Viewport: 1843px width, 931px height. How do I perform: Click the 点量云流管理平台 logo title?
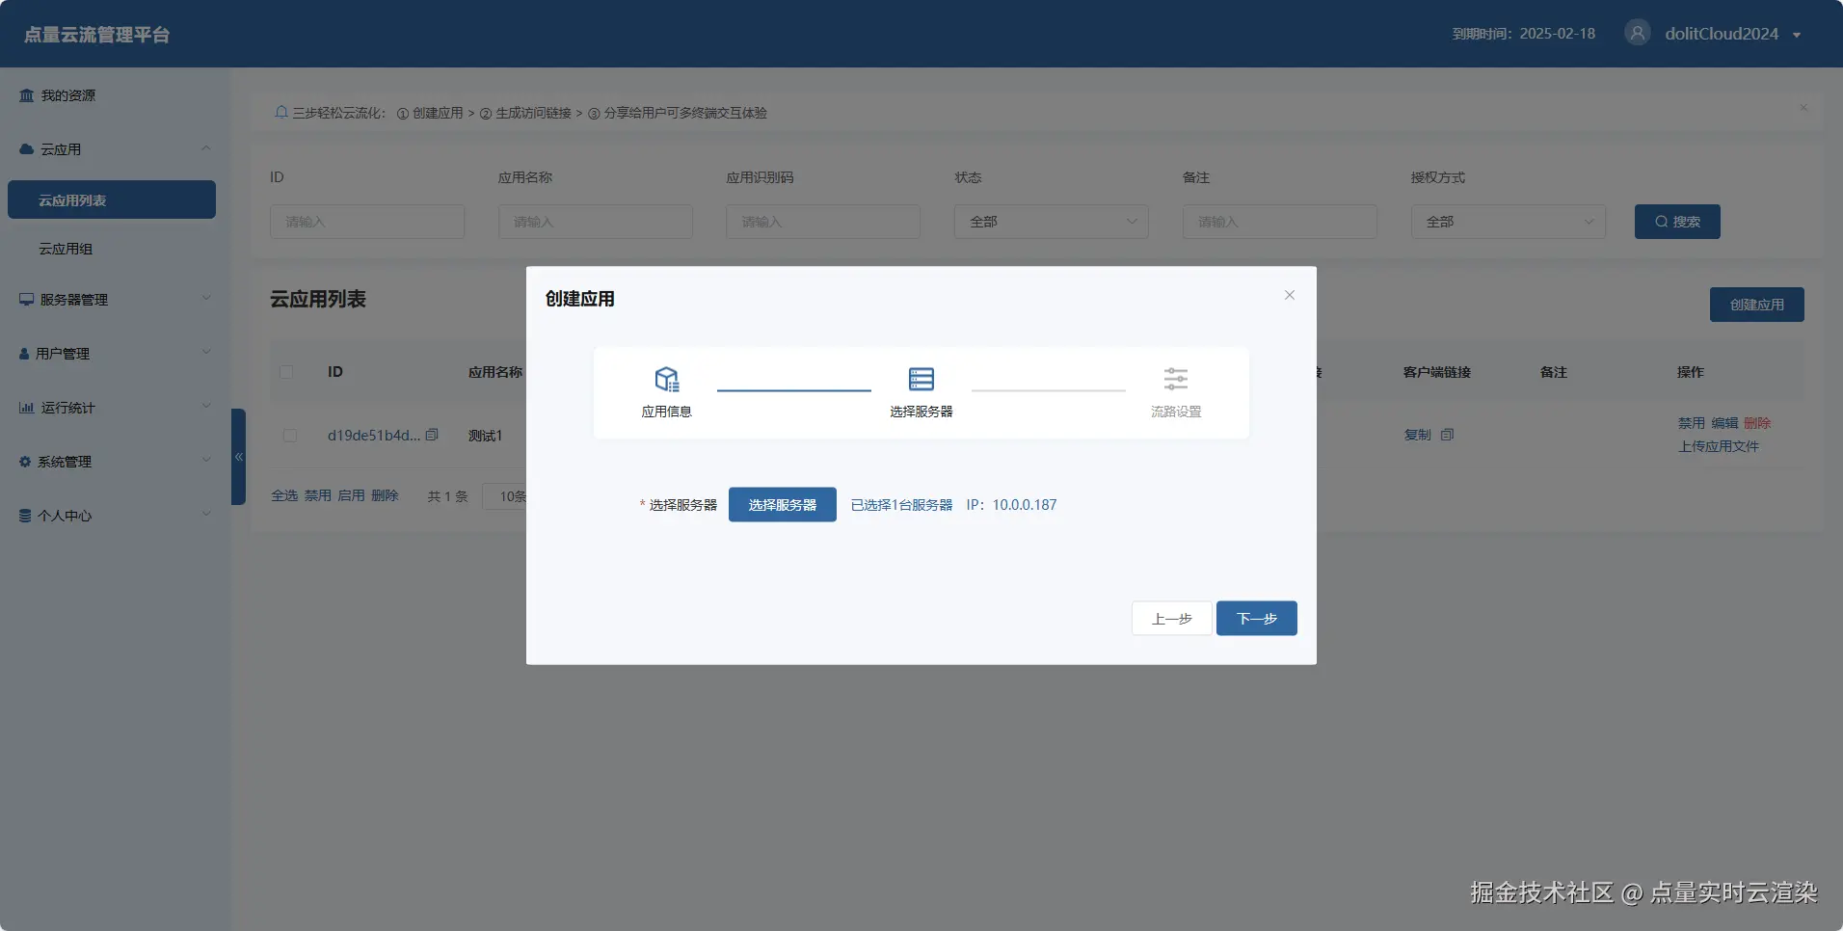(x=96, y=35)
